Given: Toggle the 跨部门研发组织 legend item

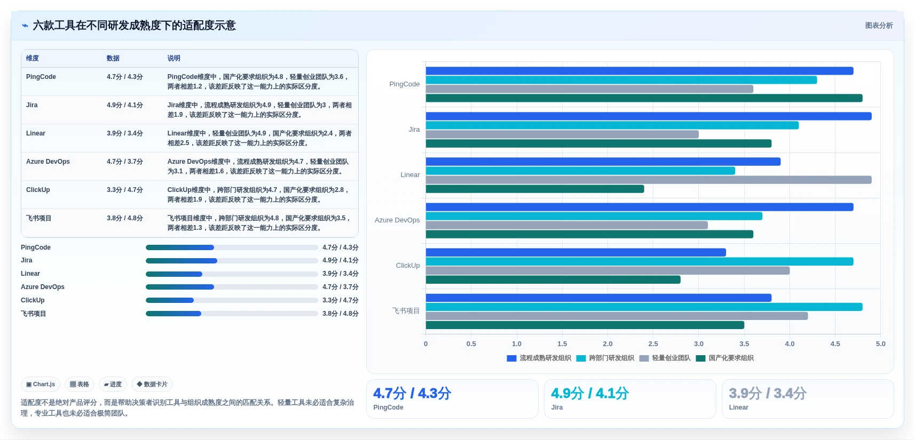Looking at the screenshot, I should point(605,358).
